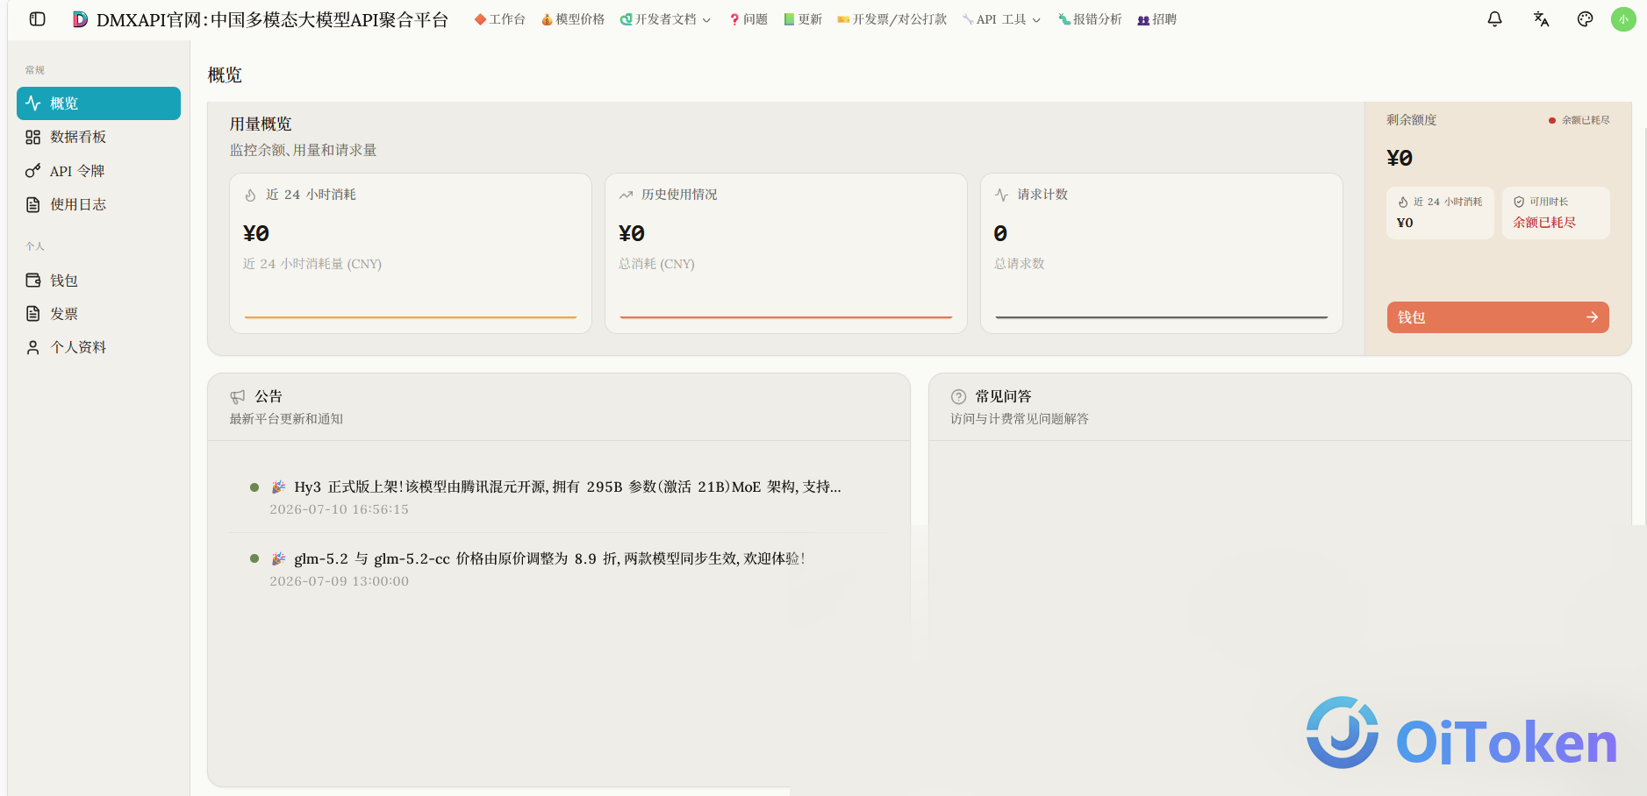The image size is (1647, 796).
Task: Collapse the sidebar with the panel icon
Action: tap(37, 18)
